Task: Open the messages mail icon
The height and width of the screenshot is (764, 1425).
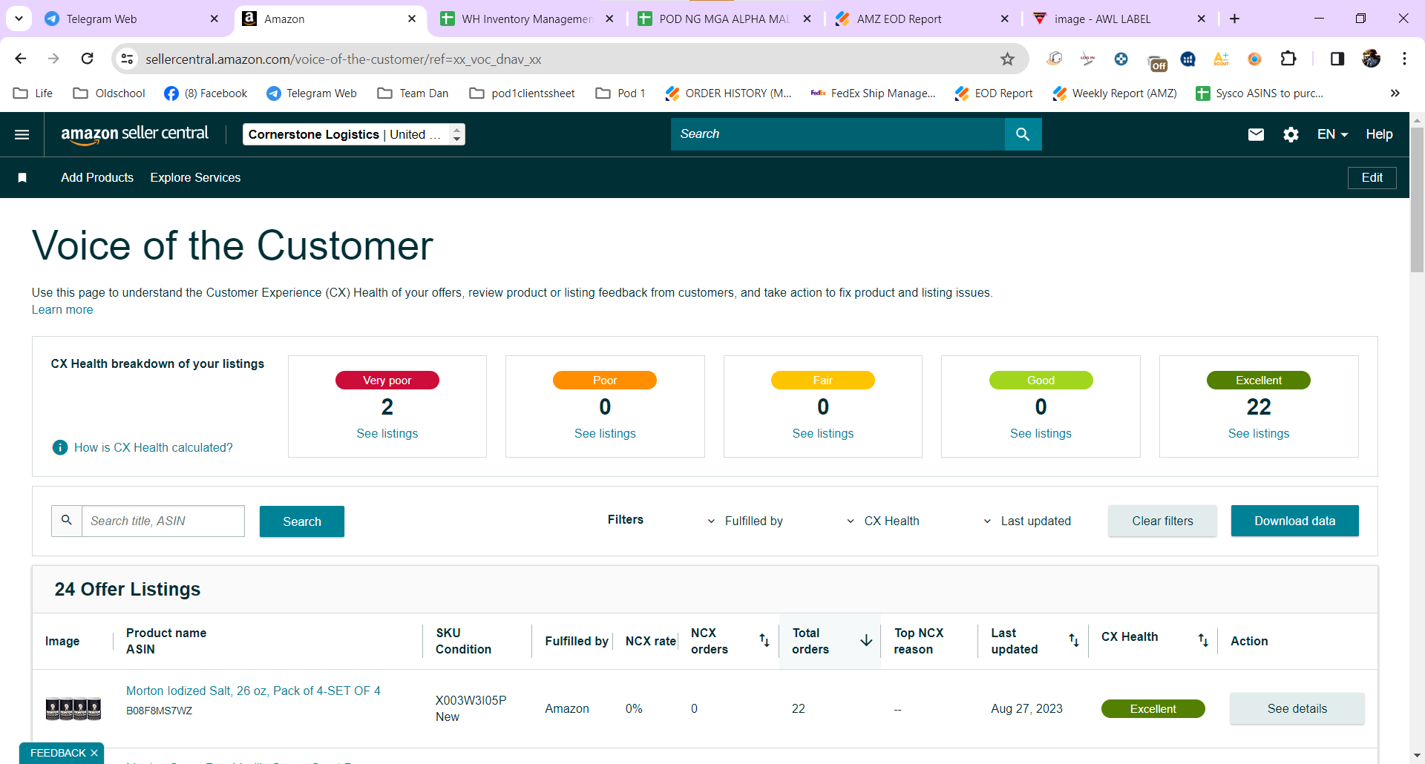Action: pyautogui.click(x=1256, y=134)
